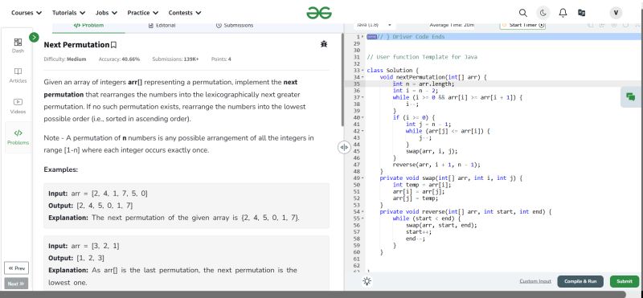Click the 'Next Permutation' title
Screen dimensions: 643x298
(76, 45)
